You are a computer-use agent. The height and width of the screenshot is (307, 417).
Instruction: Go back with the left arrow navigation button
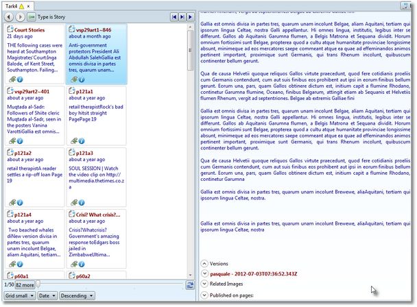click(9, 17)
